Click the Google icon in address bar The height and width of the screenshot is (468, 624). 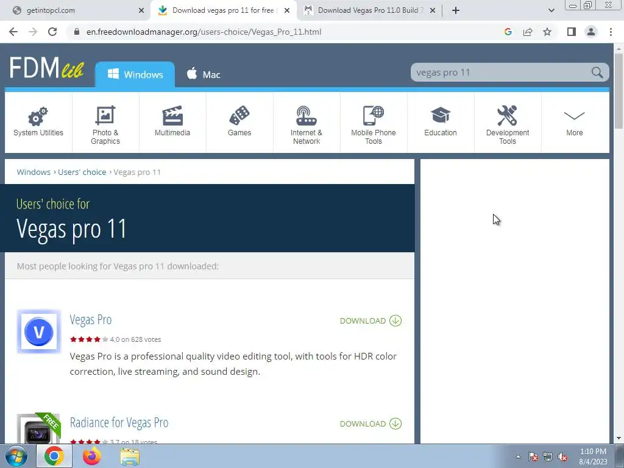coord(508,32)
